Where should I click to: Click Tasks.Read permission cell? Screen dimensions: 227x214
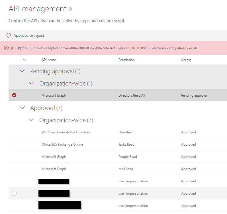[126, 144]
